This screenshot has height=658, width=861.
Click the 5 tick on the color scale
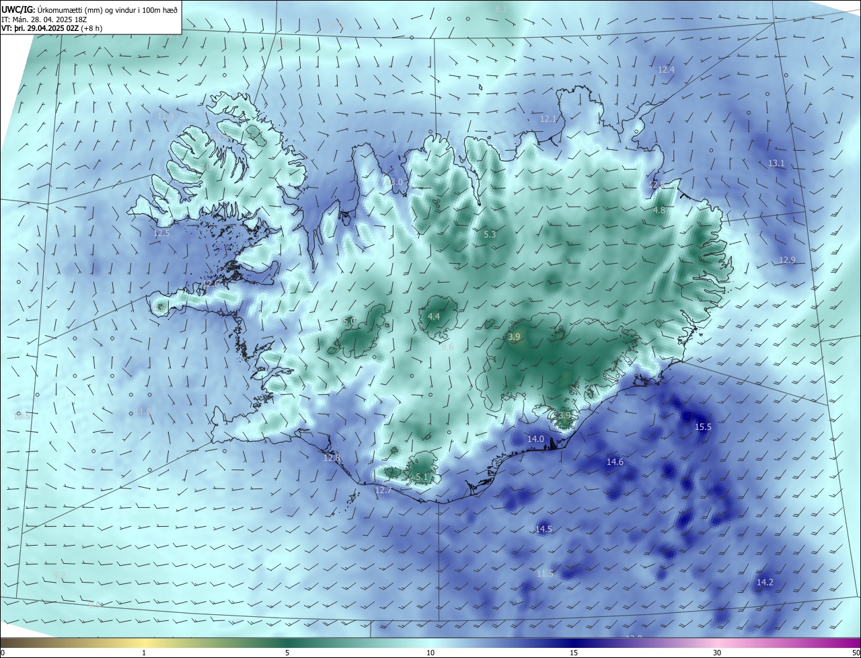click(x=287, y=653)
